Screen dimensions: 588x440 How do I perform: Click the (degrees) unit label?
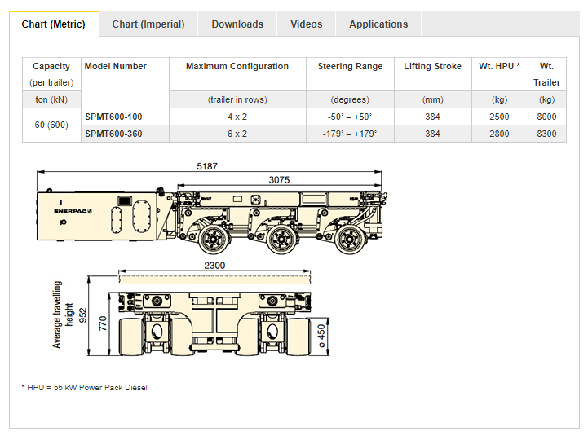(x=350, y=99)
